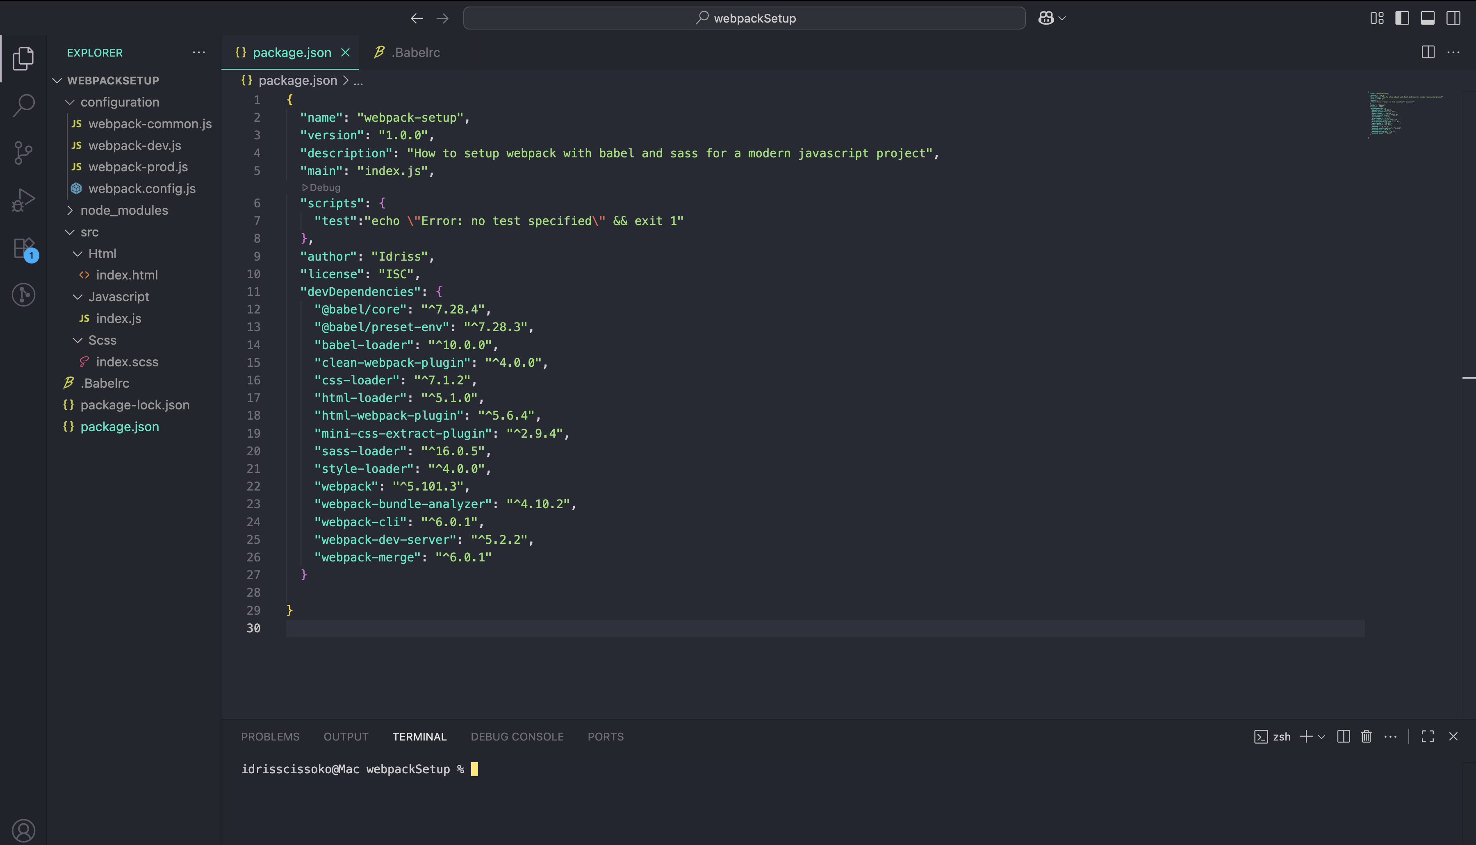Open the Run and Debug view

pos(23,198)
